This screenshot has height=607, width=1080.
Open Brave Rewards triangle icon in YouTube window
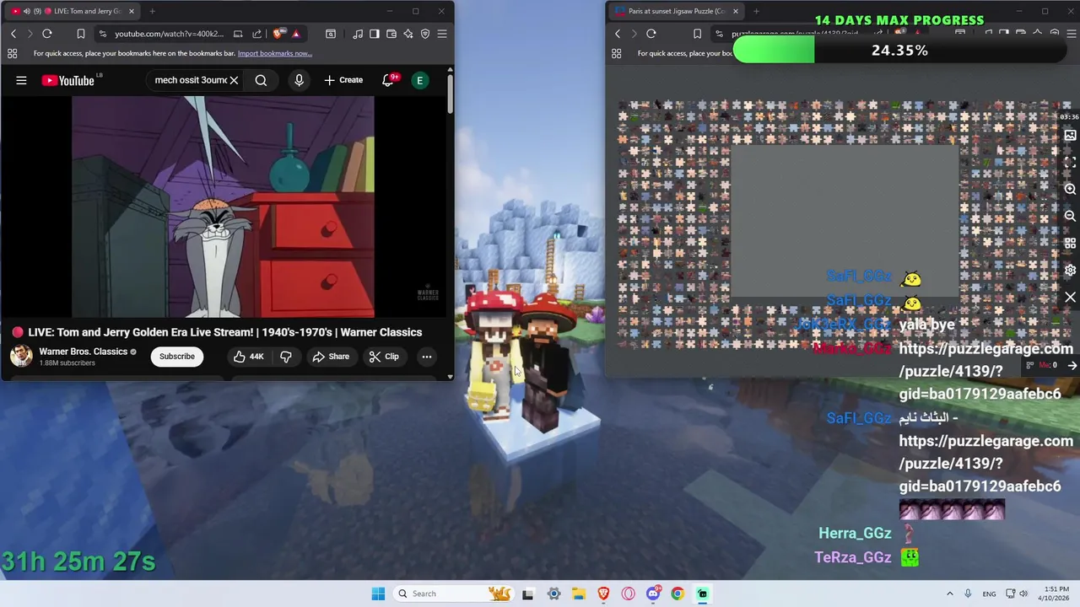[x=296, y=34]
